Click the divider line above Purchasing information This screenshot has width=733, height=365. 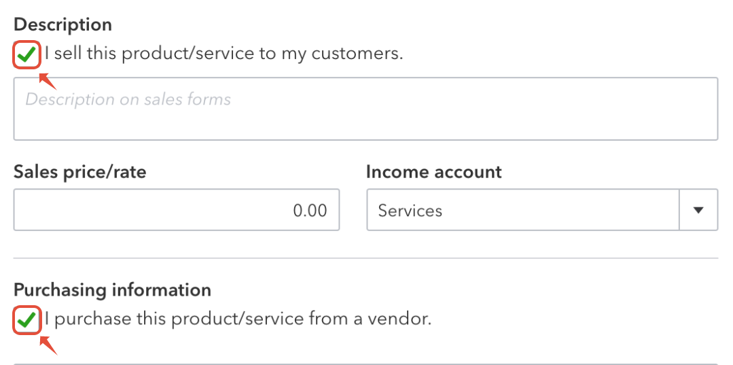pyautogui.click(x=365, y=258)
